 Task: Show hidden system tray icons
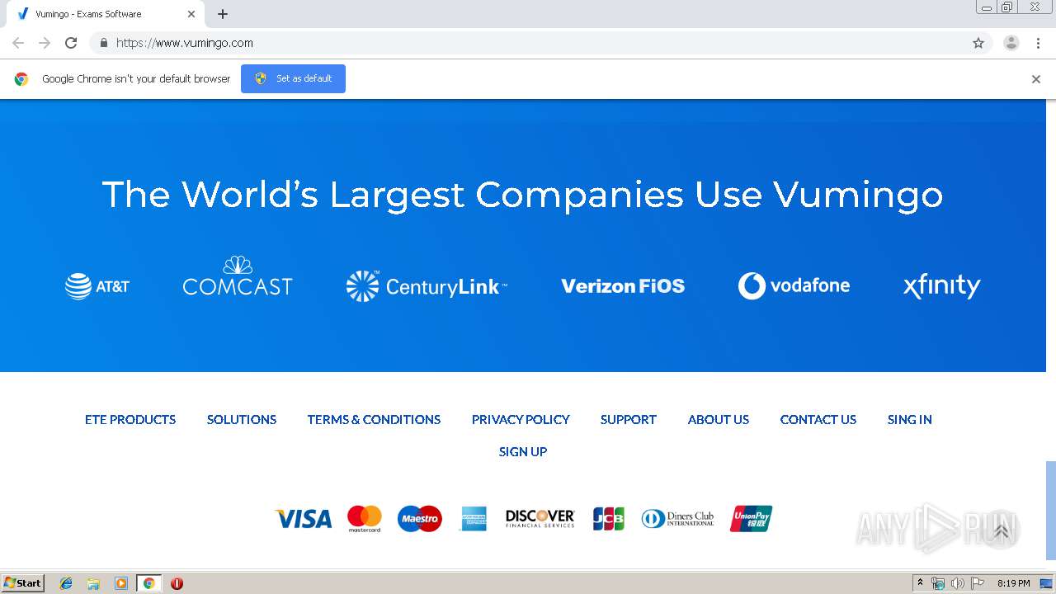[x=920, y=583]
